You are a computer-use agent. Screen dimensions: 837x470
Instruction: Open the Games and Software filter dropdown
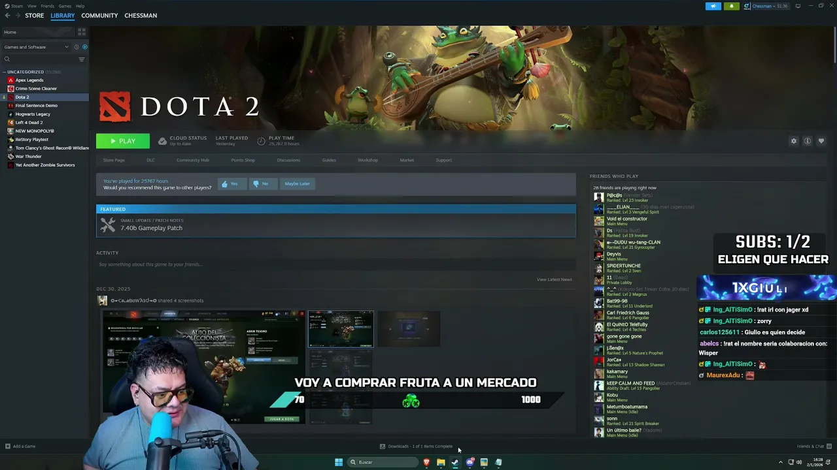coord(36,47)
